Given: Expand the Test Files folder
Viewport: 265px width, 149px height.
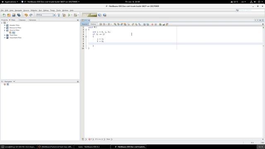Looking at the screenshot, I should 5,35.
